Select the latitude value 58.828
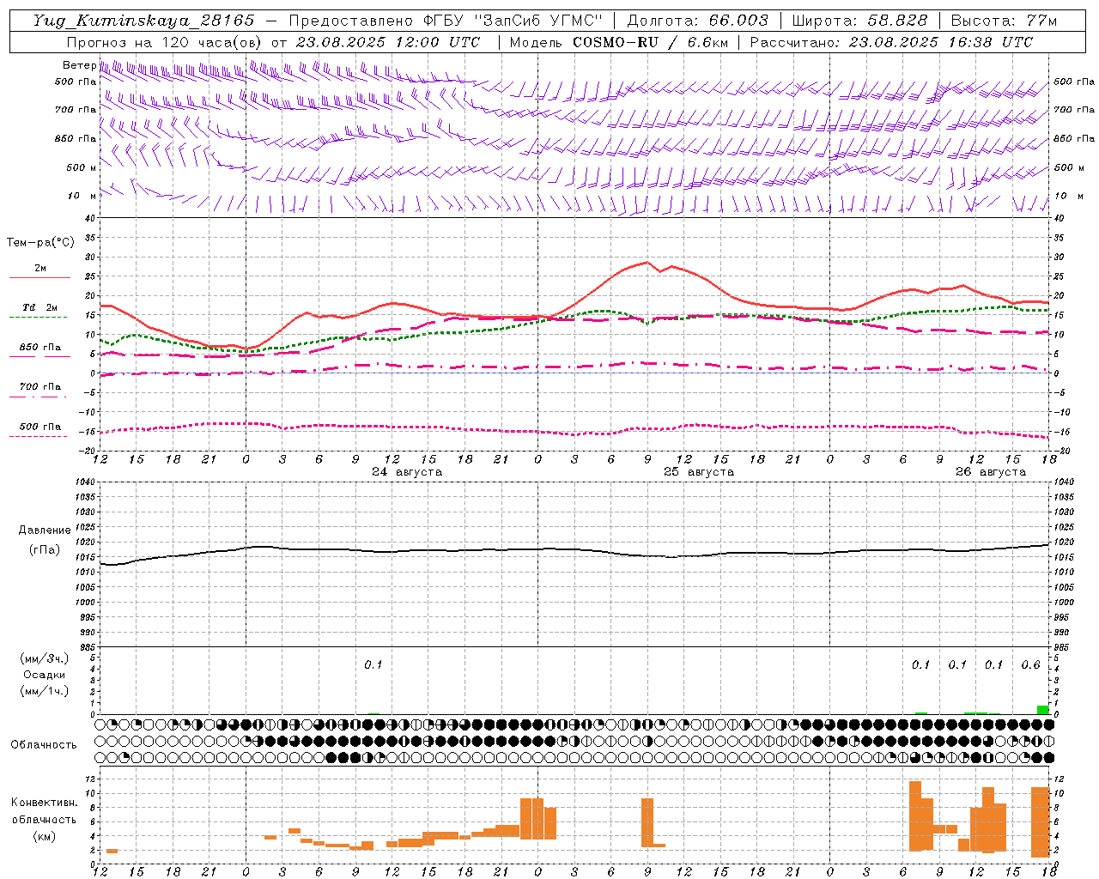This screenshot has height=879, width=1099. 897,21
